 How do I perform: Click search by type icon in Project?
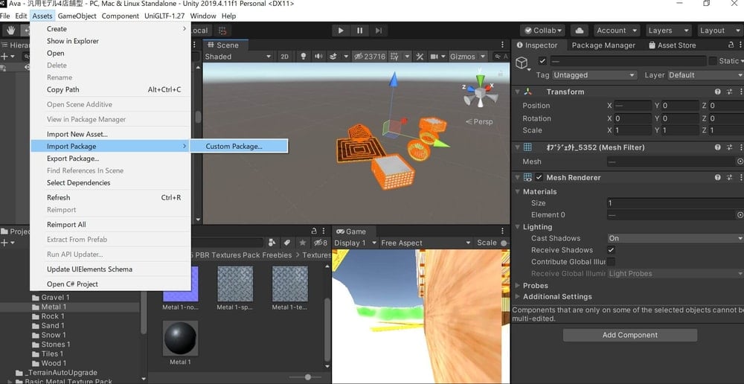pyautogui.click(x=272, y=243)
